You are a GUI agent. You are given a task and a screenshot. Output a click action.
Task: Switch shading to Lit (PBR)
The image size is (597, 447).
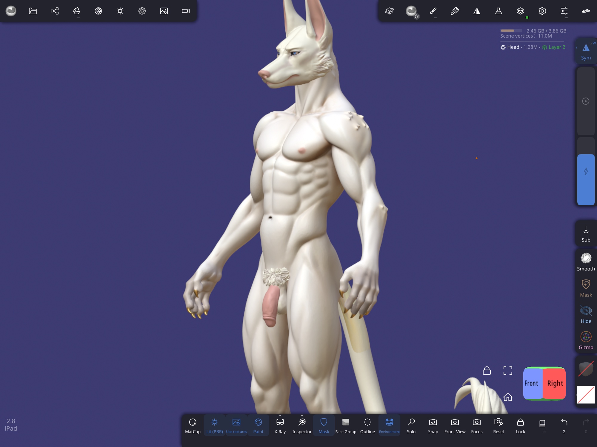pyautogui.click(x=215, y=425)
